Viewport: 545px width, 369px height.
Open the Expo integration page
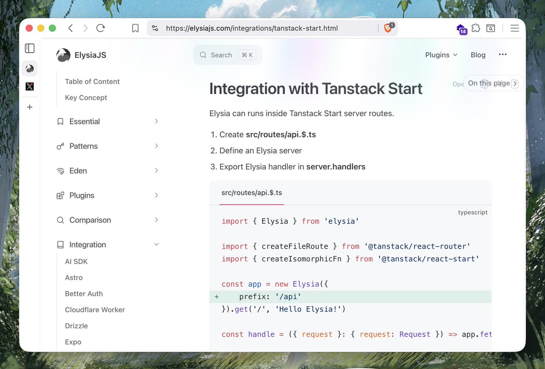73,342
